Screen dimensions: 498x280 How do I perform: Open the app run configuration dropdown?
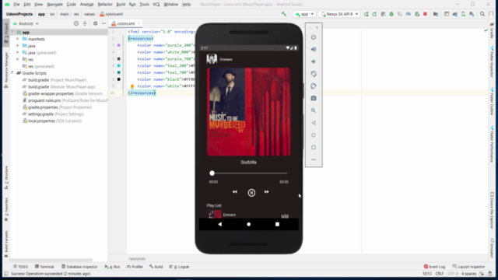point(304,14)
